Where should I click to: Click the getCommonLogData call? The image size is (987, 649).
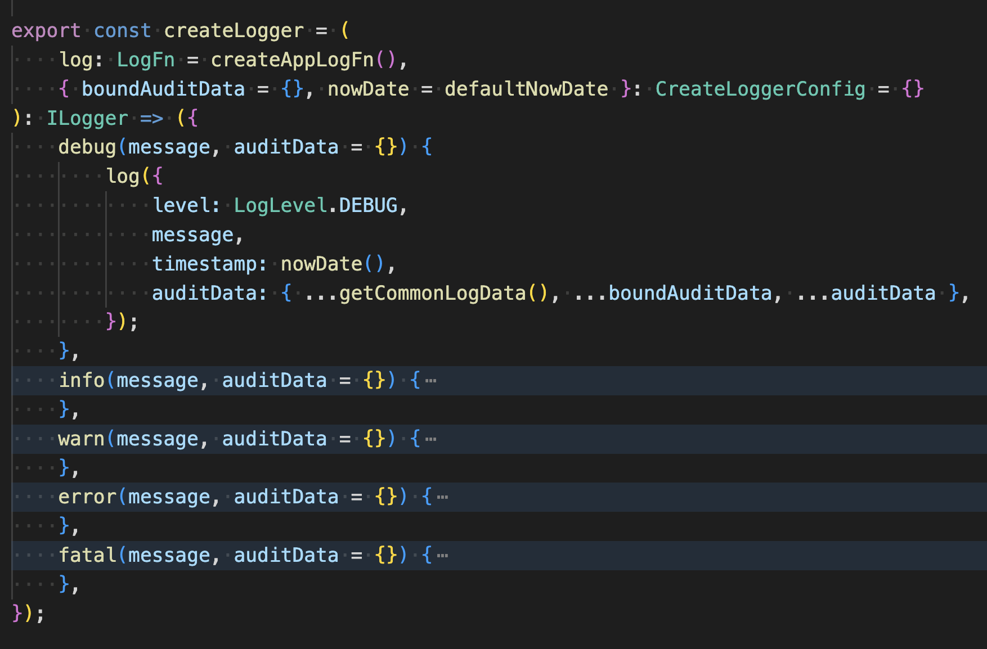[x=432, y=294]
